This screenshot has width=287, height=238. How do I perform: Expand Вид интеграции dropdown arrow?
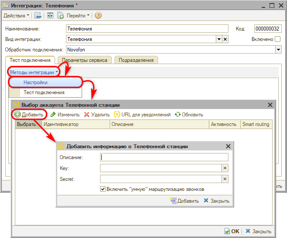click(219, 39)
